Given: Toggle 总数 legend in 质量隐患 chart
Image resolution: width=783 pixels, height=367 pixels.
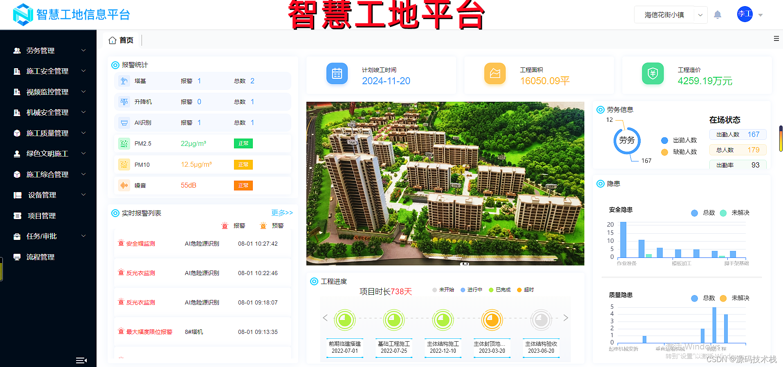Looking at the screenshot, I should (x=703, y=298).
